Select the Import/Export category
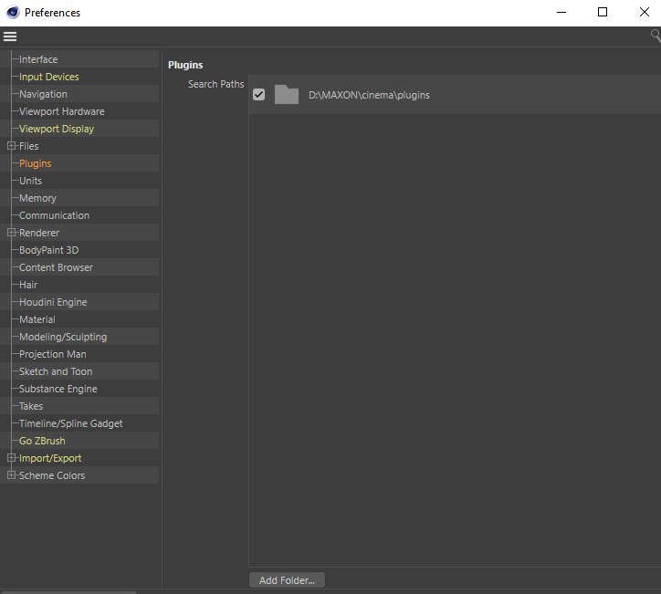This screenshot has height=594, width=661. 50,458
